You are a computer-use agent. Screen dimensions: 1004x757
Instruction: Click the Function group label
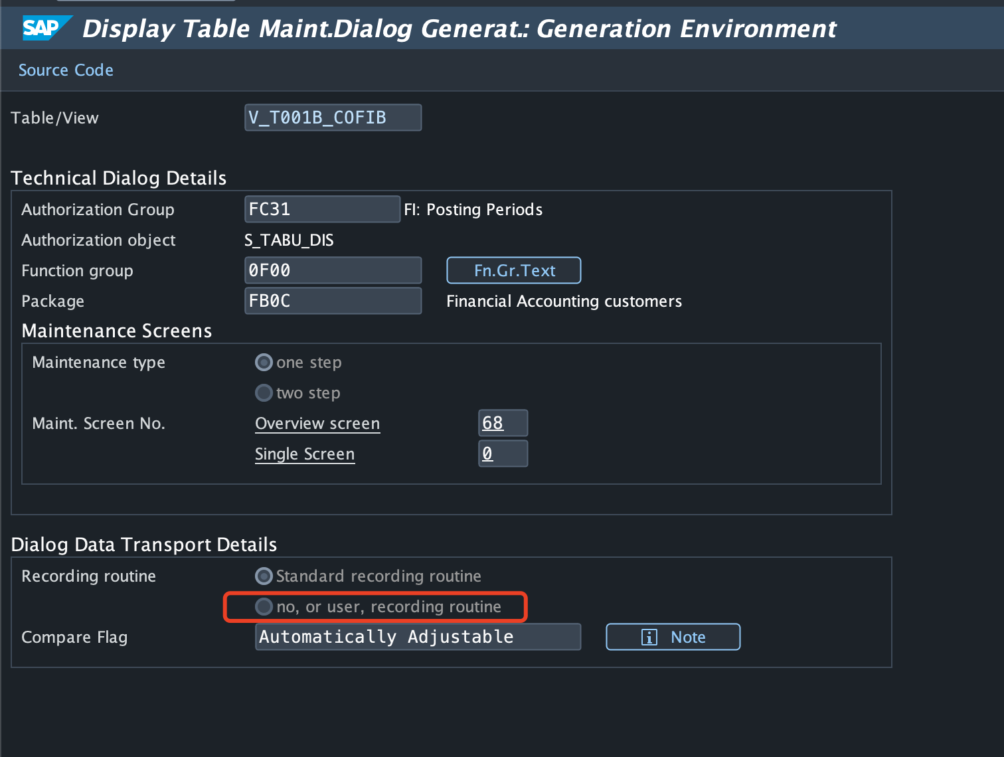coord(77,270)
